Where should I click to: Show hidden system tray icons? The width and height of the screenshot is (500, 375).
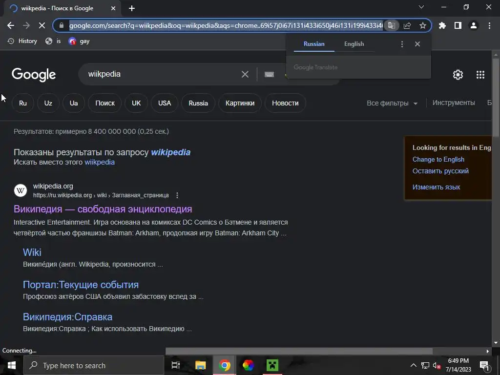(413, 365)
